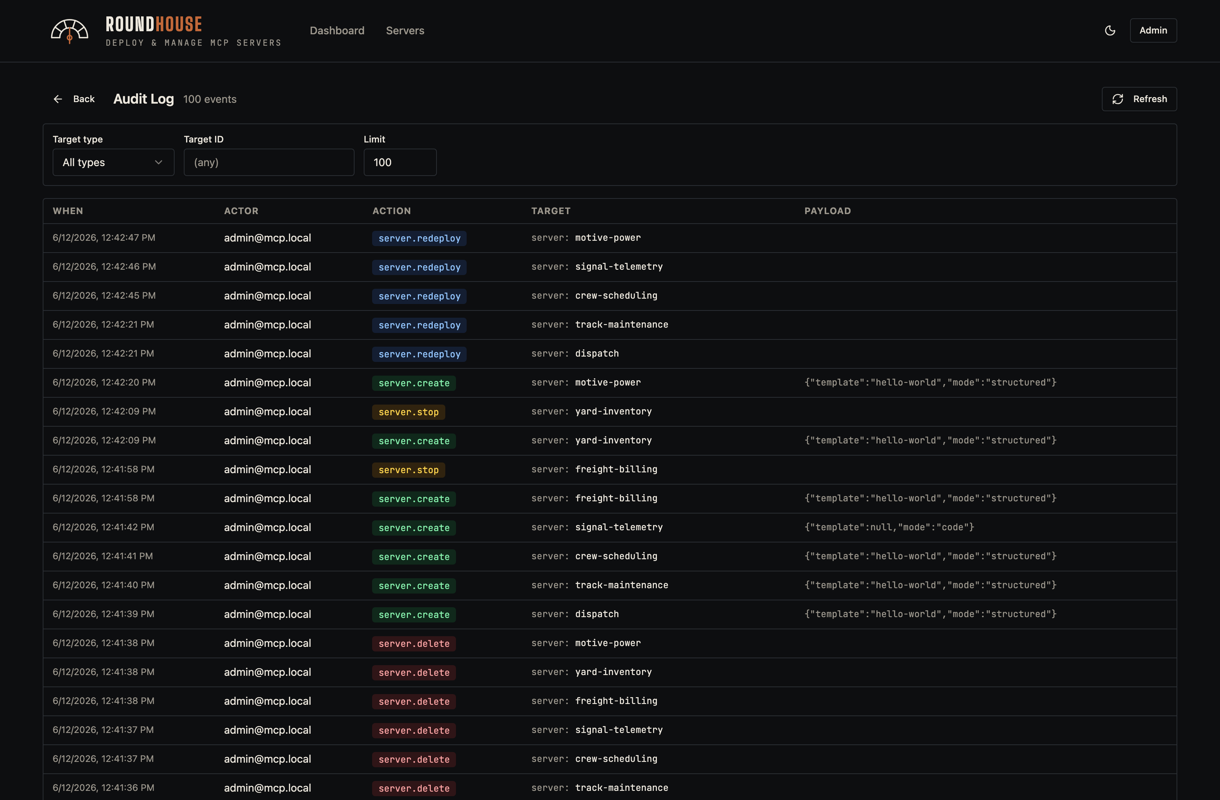
Task: Refresh the audit log events
Action: [x=1139, y=99]
